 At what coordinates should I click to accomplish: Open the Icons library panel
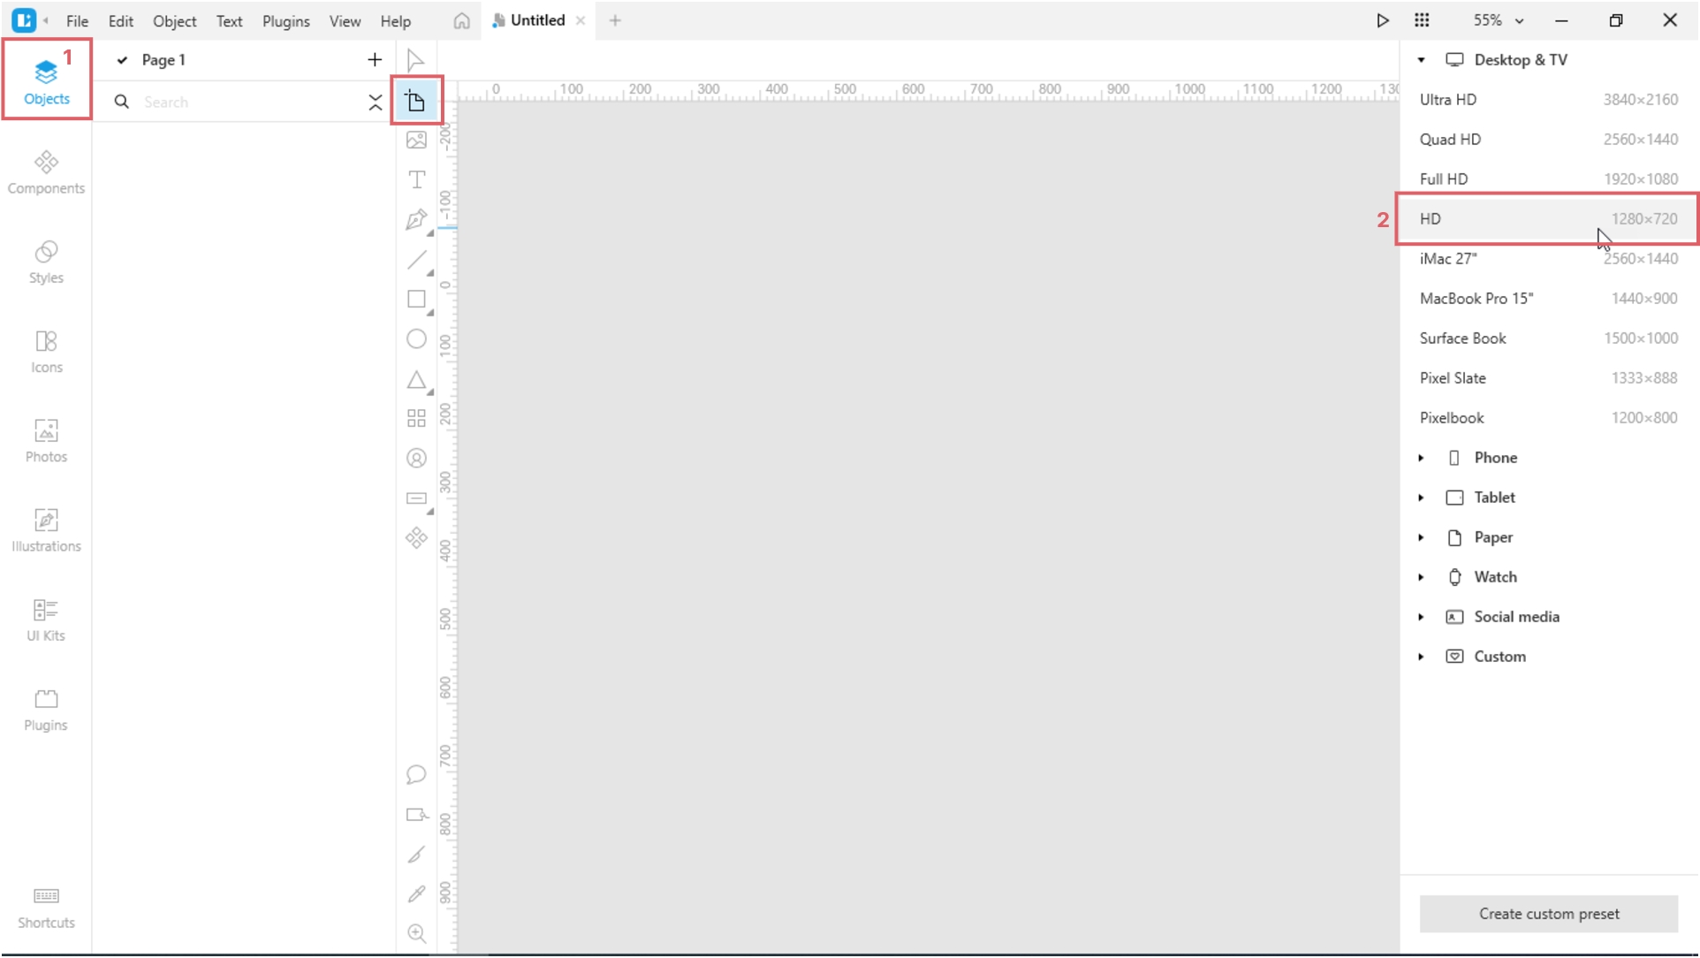tap(46, 352)
